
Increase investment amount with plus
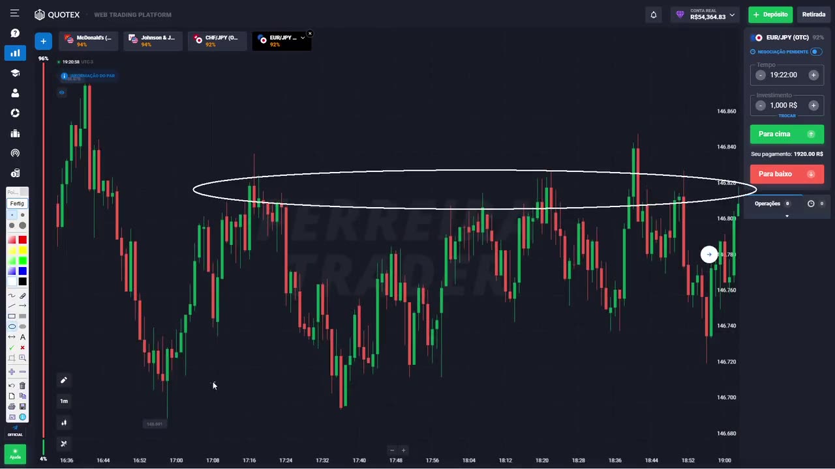click(x=813, y=106)
